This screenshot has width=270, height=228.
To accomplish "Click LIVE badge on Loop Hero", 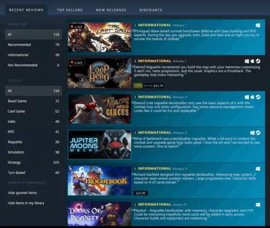I will click(76, 63).
